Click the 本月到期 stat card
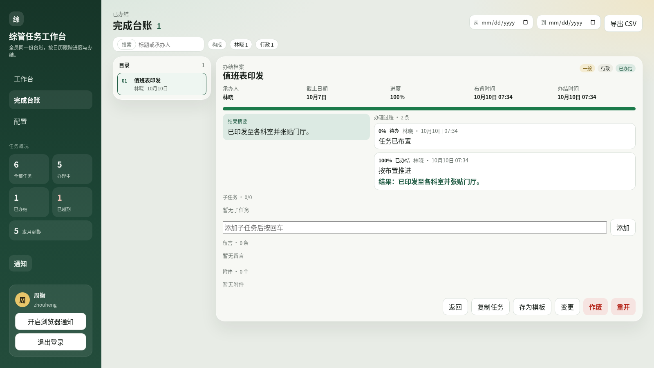Image resolution: width=654 pixels, height=368 pixels. (51, 231)
